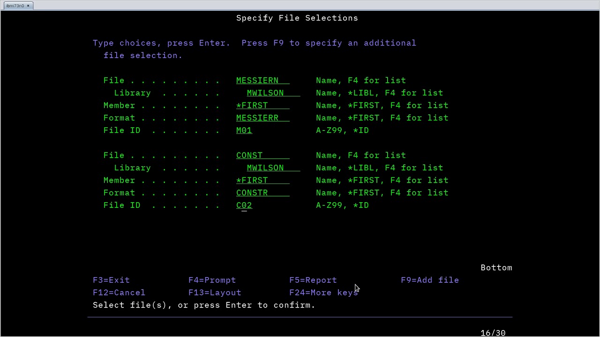The height and width of the screenshot is (337, 600).
Task: Click the Format field containing CONSTR
Action: (x=262, y=193)
